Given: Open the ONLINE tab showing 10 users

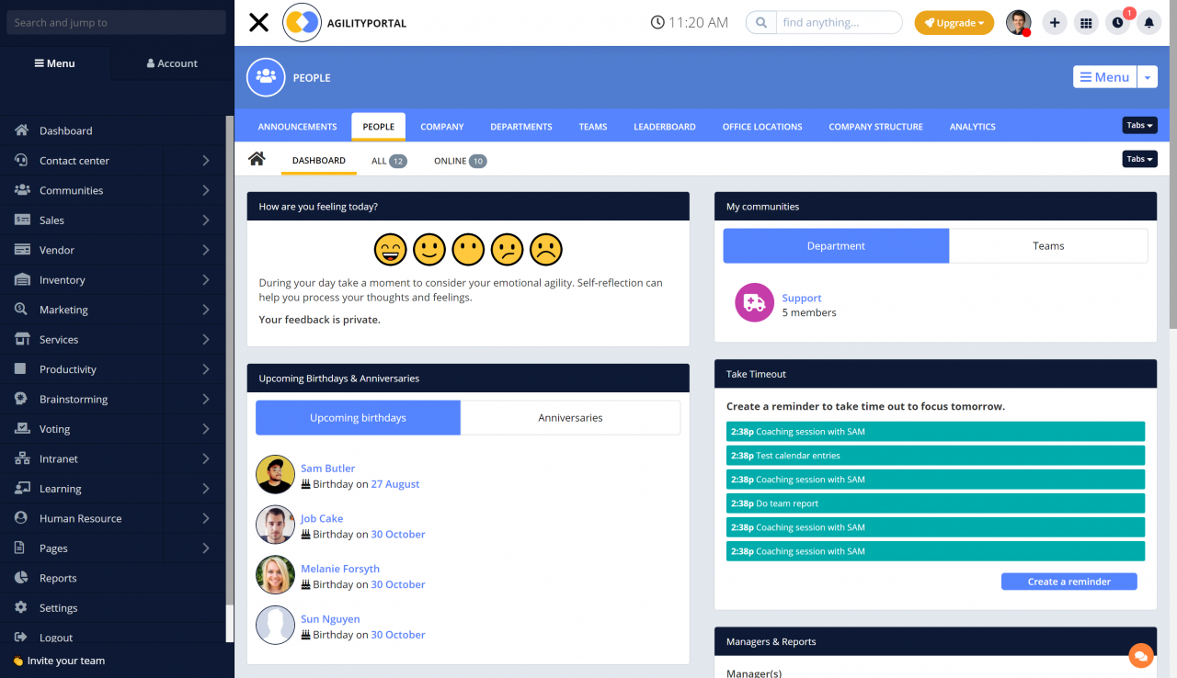Looking at the screenshot, I should pyautogui.click(x=459, y=160).
